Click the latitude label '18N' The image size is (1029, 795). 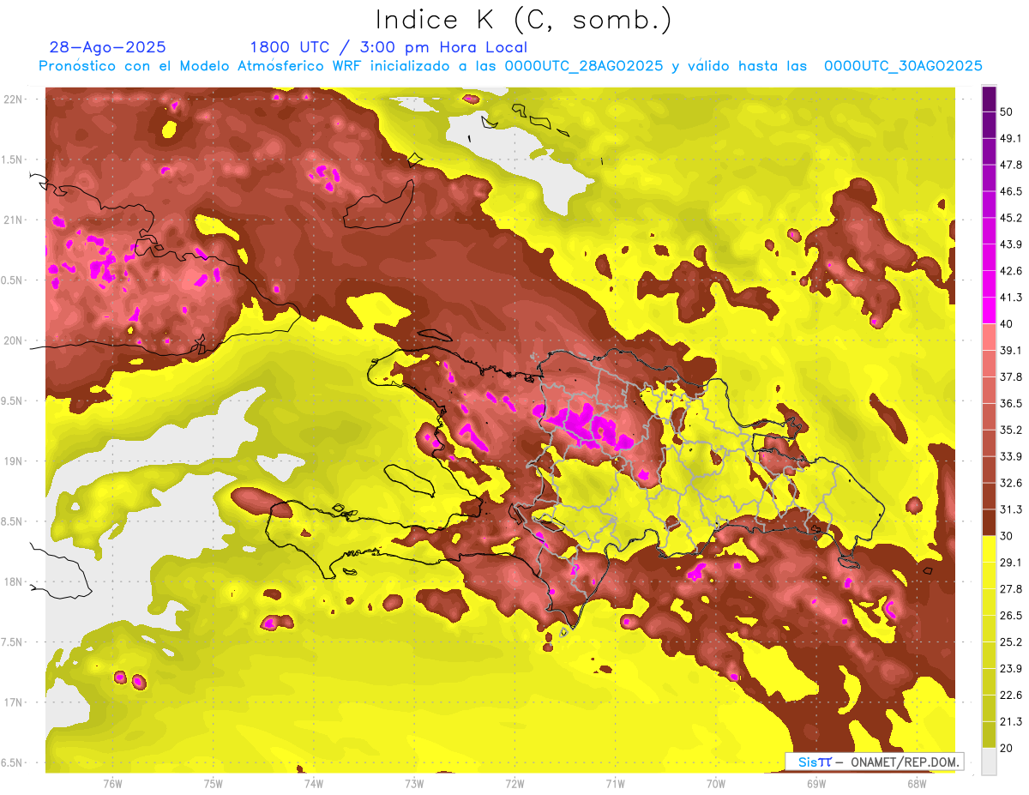coord(14,582)
